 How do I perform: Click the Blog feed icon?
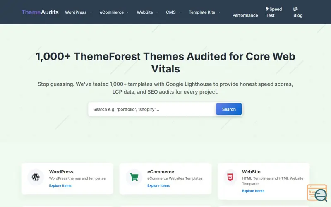click(295, 9)
